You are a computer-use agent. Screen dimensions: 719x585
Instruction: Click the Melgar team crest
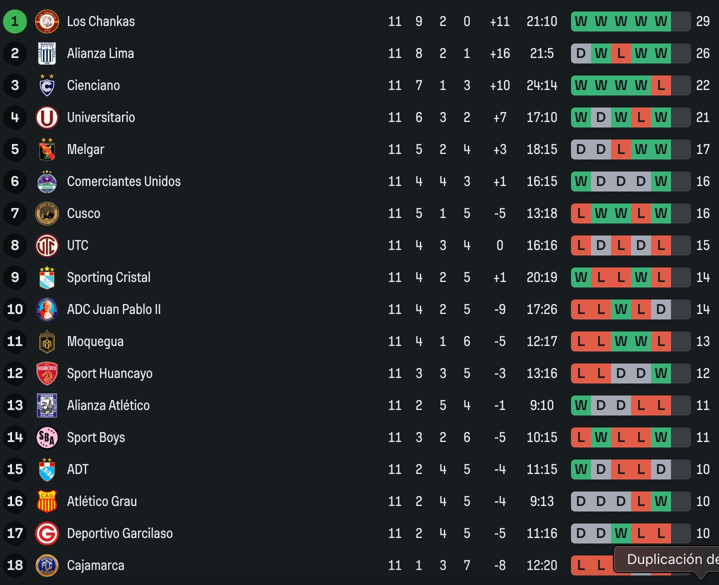tap(47, 149)
